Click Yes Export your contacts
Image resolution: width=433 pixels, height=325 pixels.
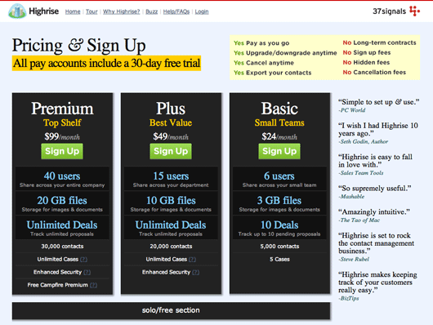[x=273, y=73]
